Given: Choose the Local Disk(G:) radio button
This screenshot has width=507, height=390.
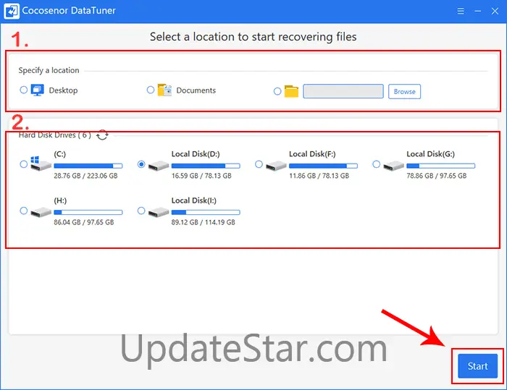Looking at the screenshot, I should pos(377,164).
